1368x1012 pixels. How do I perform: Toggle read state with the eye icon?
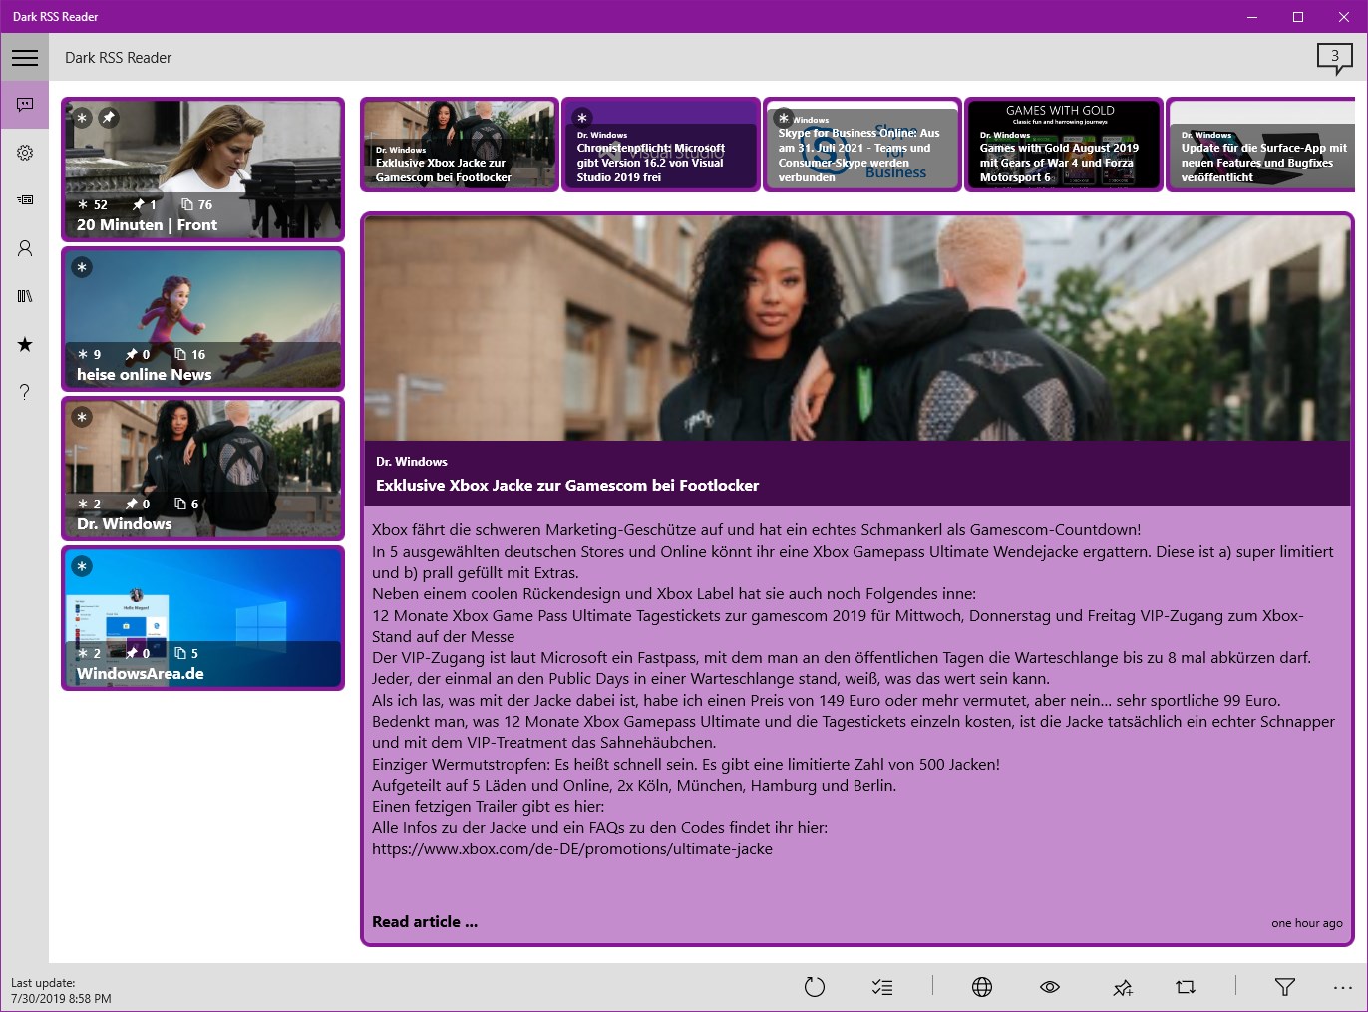[x=1050, y=987]
